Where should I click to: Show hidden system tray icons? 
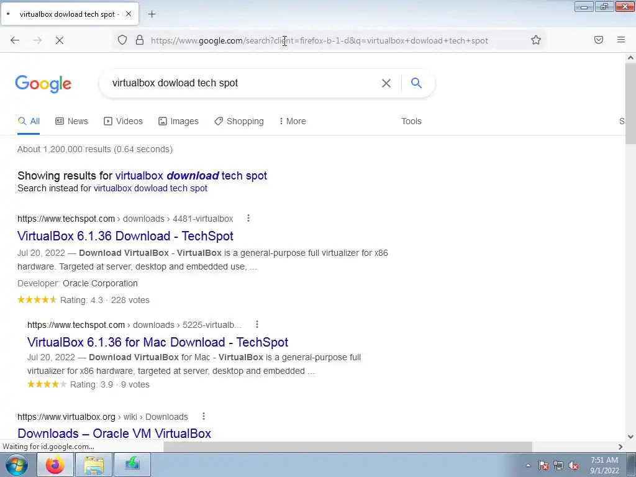528,466
